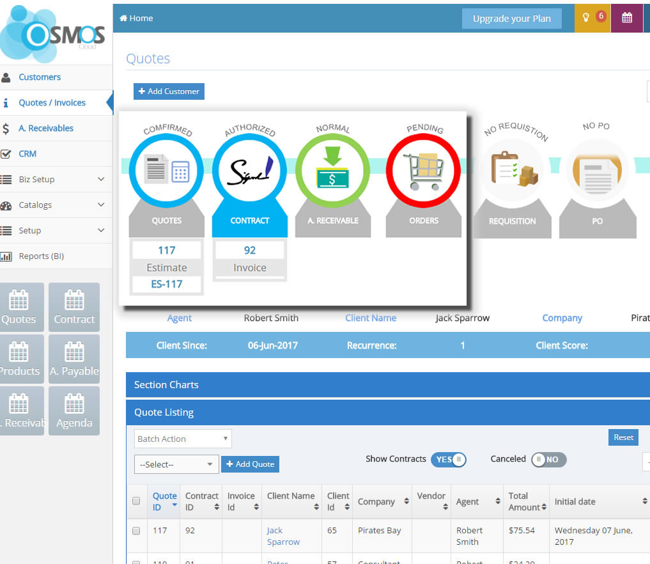Open the --Select-- dropdown
The image size is (650, 564).
176,464
